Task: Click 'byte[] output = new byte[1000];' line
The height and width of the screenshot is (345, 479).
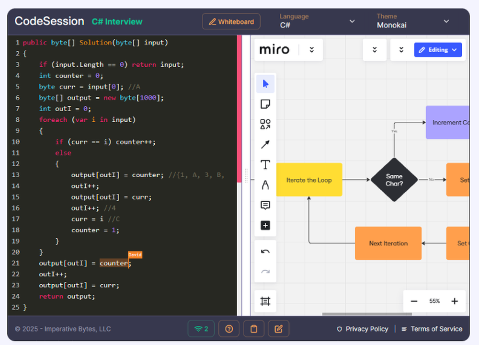Action: pyautogui.click(x=101, y=97)
